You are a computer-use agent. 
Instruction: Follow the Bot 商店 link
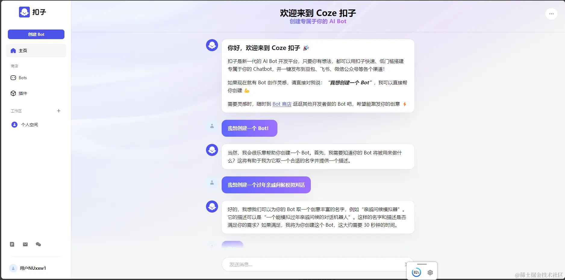click(x=282, y=104)
